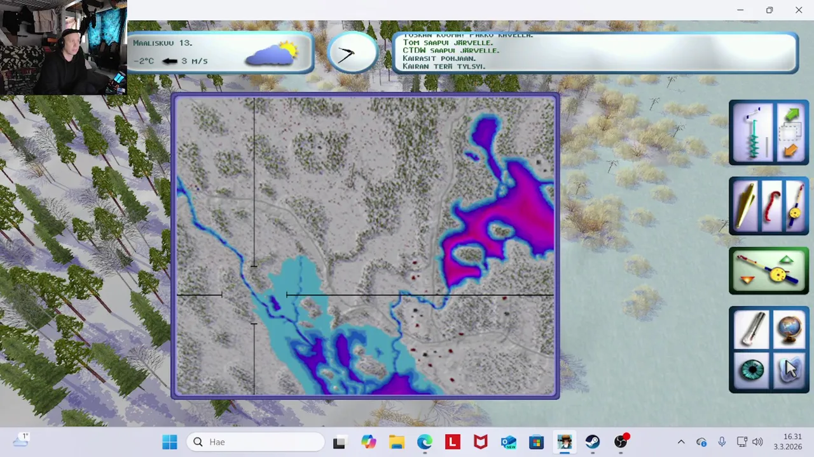Click the black wind direction arrow
This screenshot has width=814, height=457.
click(170, 61)
